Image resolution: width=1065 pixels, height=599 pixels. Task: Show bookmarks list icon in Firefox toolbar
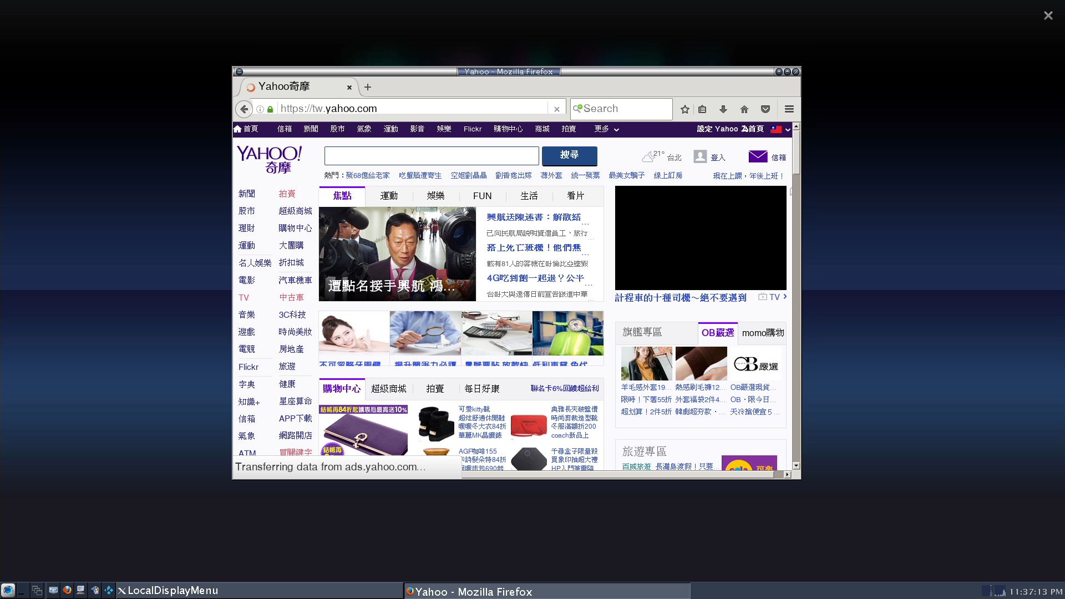[x=702, y=109]
